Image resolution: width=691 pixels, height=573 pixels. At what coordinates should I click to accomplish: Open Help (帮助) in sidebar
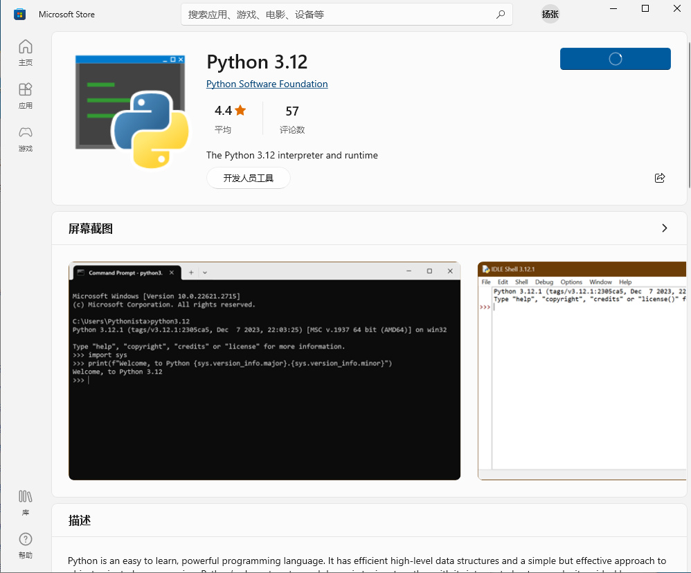25,545
